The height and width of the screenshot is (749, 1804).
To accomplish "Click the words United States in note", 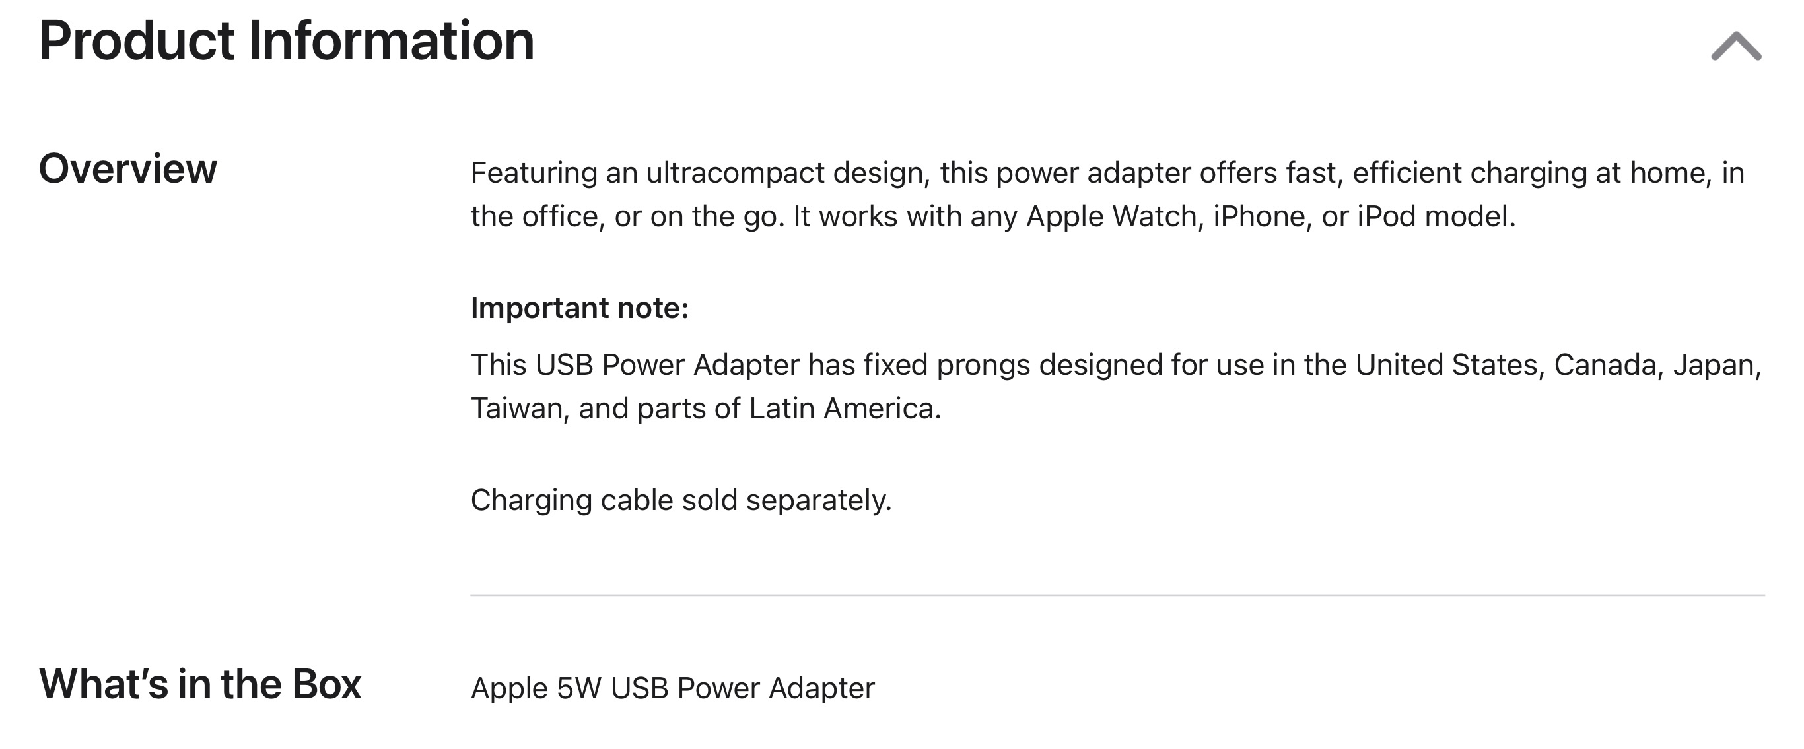I will click(1445, 365).
